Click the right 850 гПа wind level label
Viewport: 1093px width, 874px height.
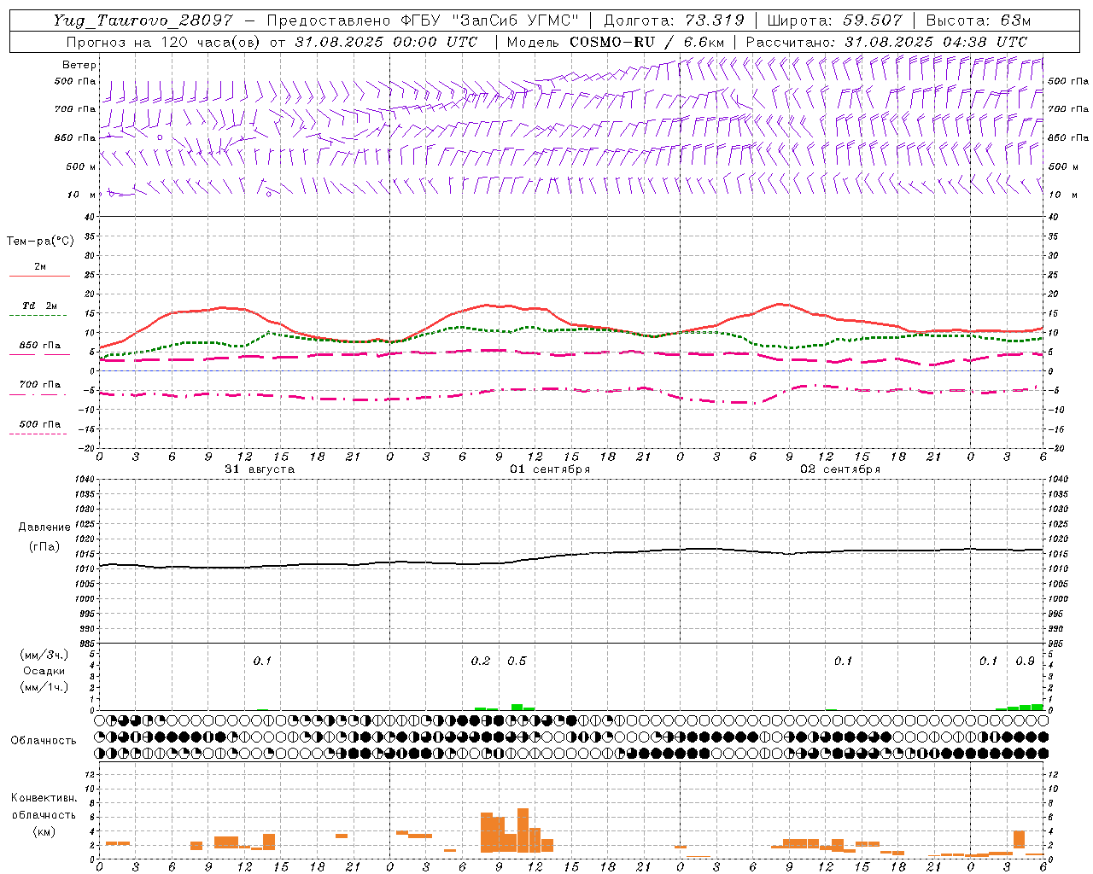pyautogui.click(x=1068, y=137)
